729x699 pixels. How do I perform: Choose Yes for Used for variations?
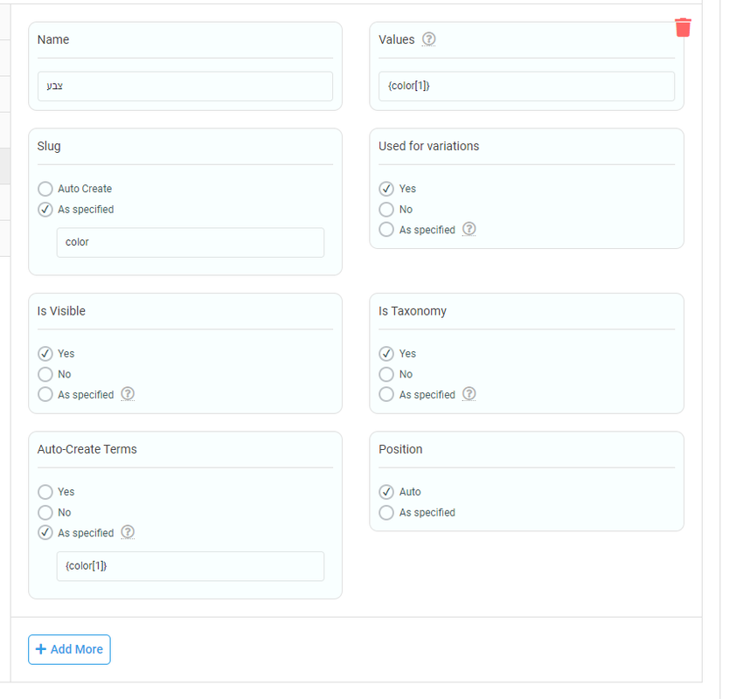point(385,189)
